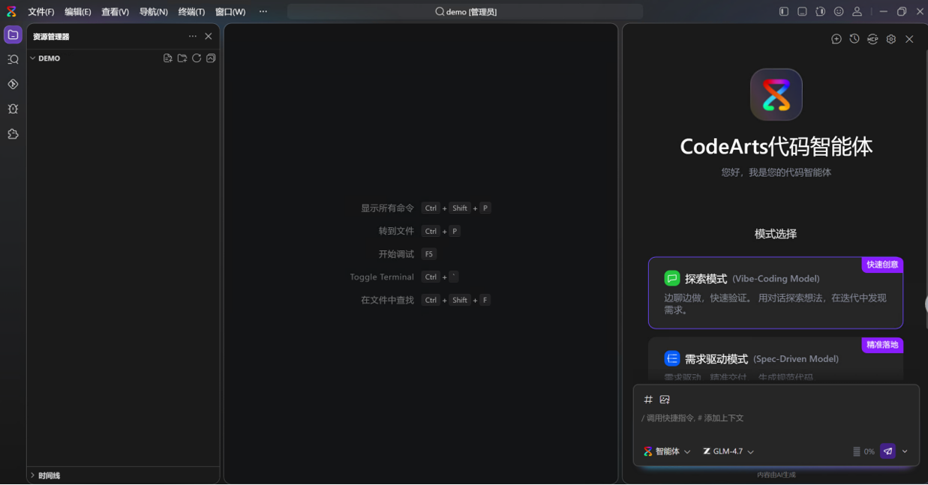Open explorer panel more actions ellipsis
Screen dimensions: 928x485
point(193,36)
